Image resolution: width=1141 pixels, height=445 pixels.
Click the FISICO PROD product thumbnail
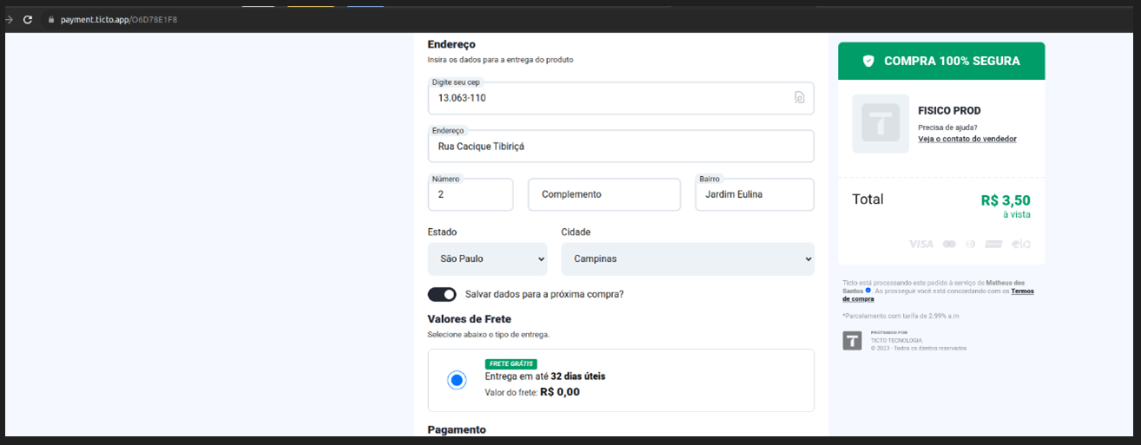pyautogui.click(x=880, y=124)
